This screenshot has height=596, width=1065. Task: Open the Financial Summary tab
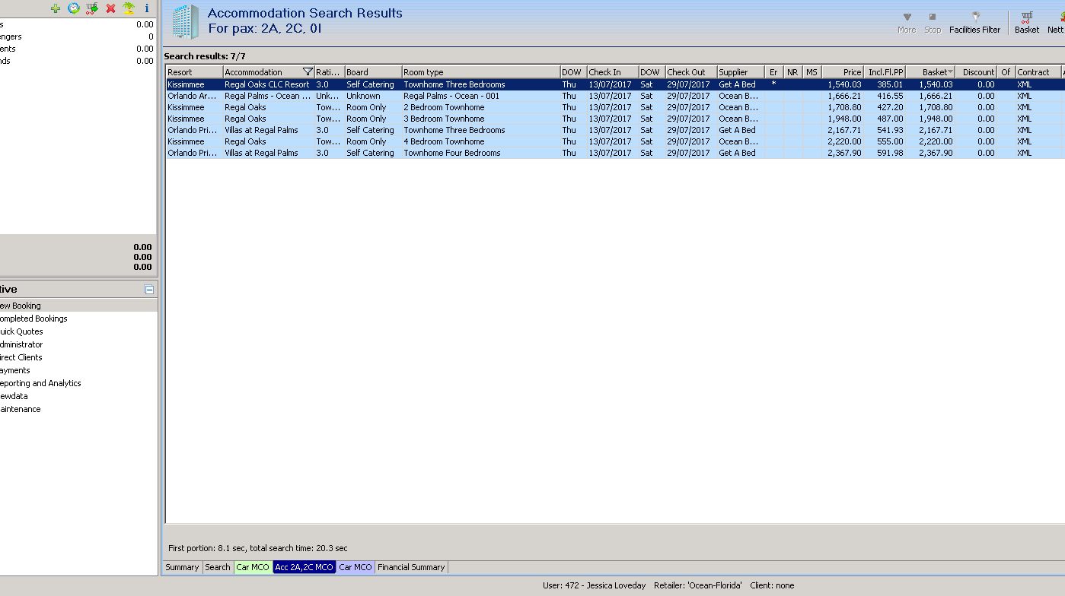[411, 567]
